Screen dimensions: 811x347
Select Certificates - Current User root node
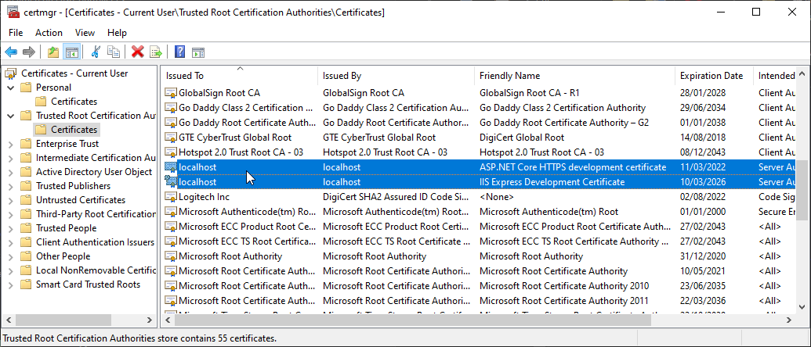tap(74, 73)
